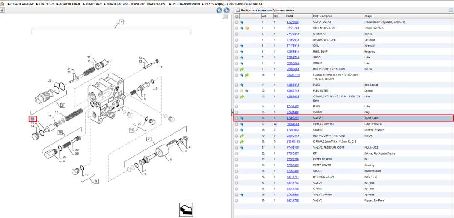
Task: Open part number 220064A1 link
Action: point(293,136)
